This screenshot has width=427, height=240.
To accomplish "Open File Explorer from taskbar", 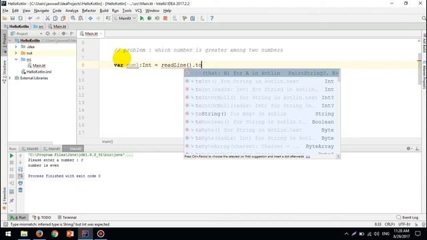I will coord(24,234).
